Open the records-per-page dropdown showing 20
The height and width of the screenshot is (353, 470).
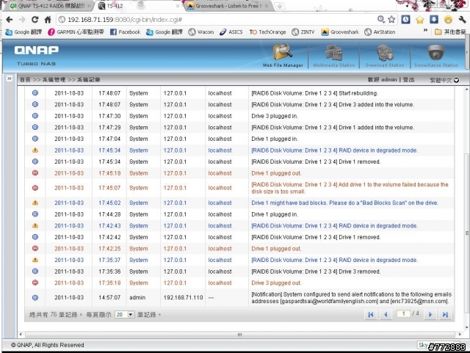coord(125,315)
